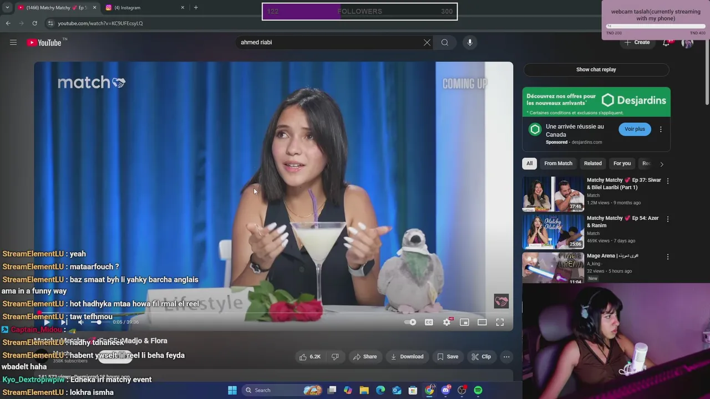Open the video settings gear
Screen dimensions: 710x399
pyautogui.click(x=447, y=322)
